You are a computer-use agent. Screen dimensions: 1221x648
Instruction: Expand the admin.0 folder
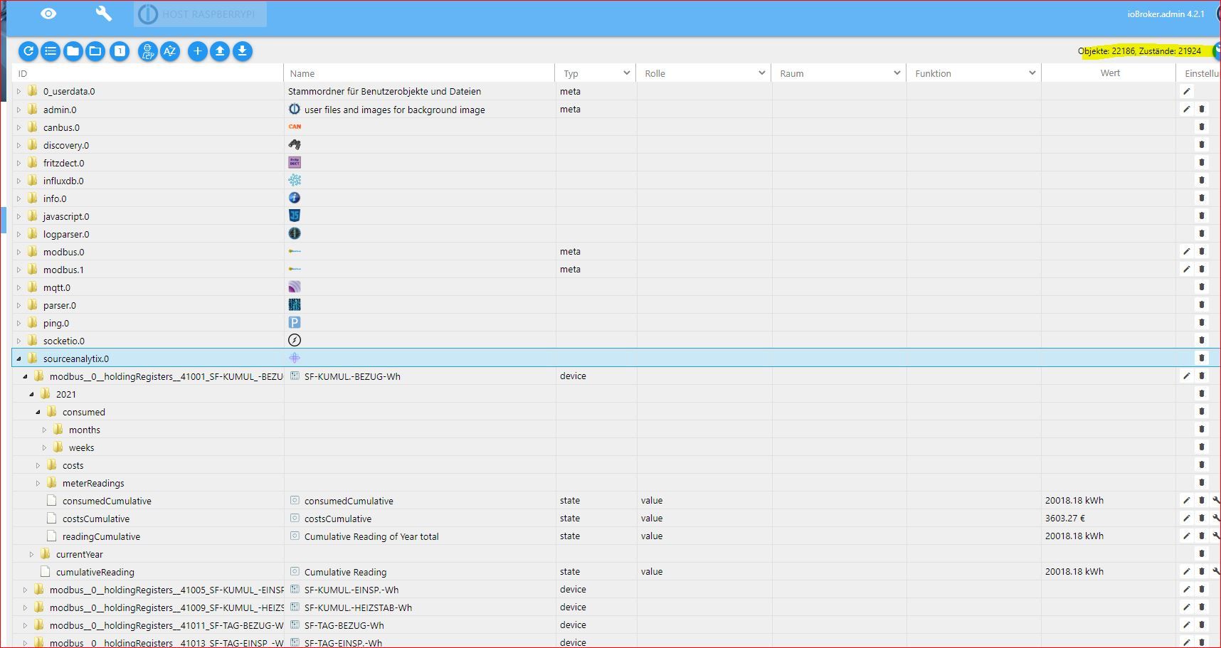tap(19, 110)
